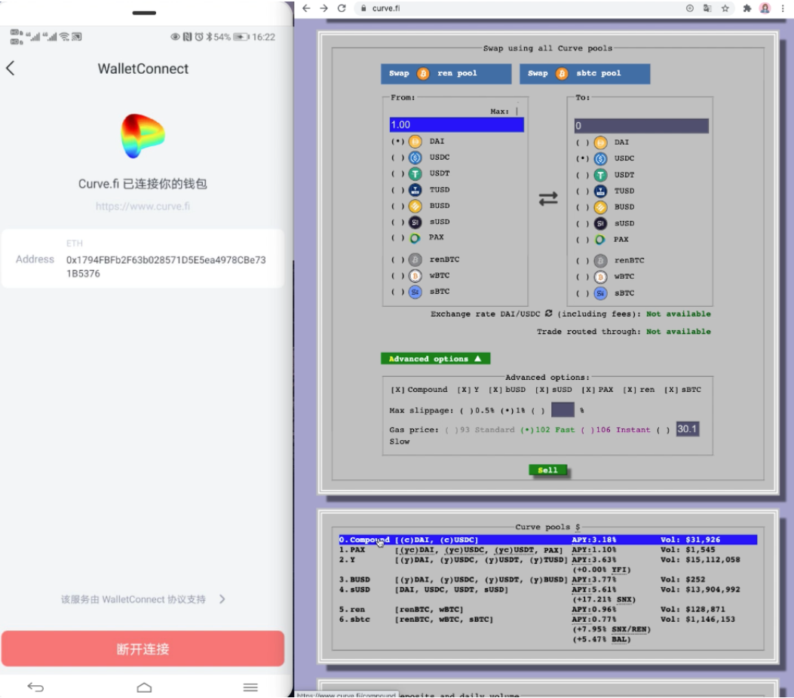This screenshot has width=794, height=698.
Task: Toggle the Compound pool checkbox
Action: [x=397, y=390]
